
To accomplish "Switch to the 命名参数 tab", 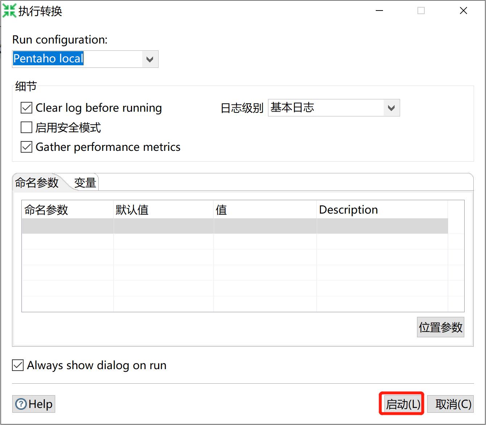I will pos(37,183).
